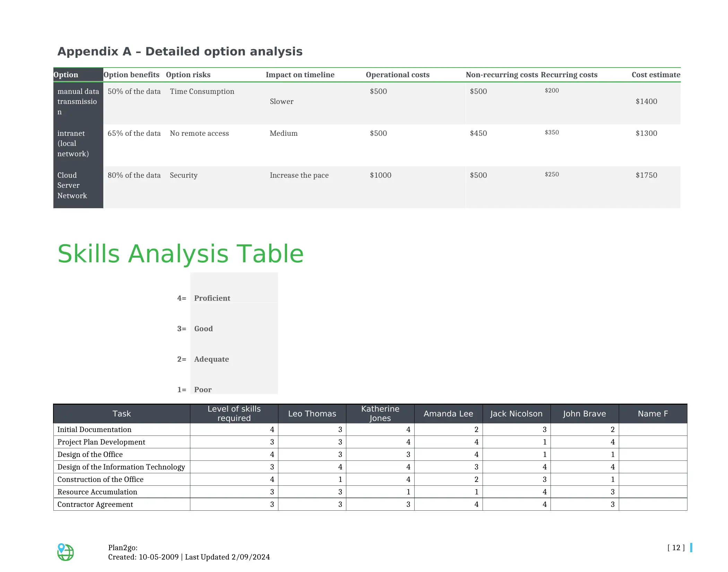728x572 pixels.
Task: Click the 'Impact on timeline' column header
Action: [x=300, y=75]
